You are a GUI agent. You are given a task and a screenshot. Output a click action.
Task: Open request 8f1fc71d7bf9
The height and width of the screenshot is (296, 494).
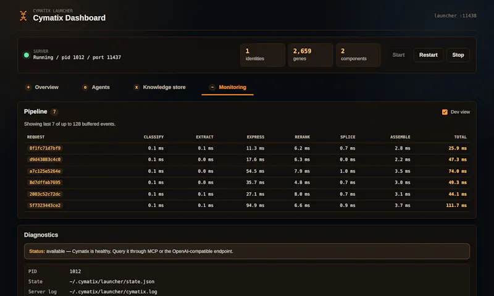[x=44, y=148]
